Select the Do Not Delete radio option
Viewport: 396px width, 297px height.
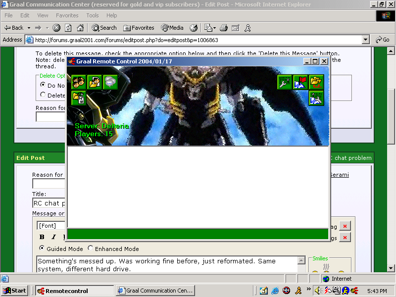(x=43, y=85)
